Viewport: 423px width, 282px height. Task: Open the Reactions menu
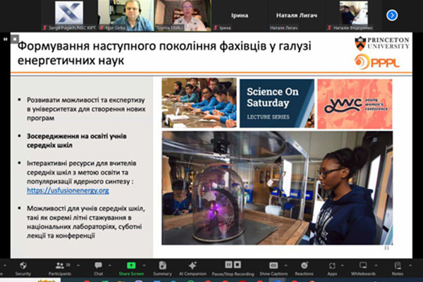[304, 265]
